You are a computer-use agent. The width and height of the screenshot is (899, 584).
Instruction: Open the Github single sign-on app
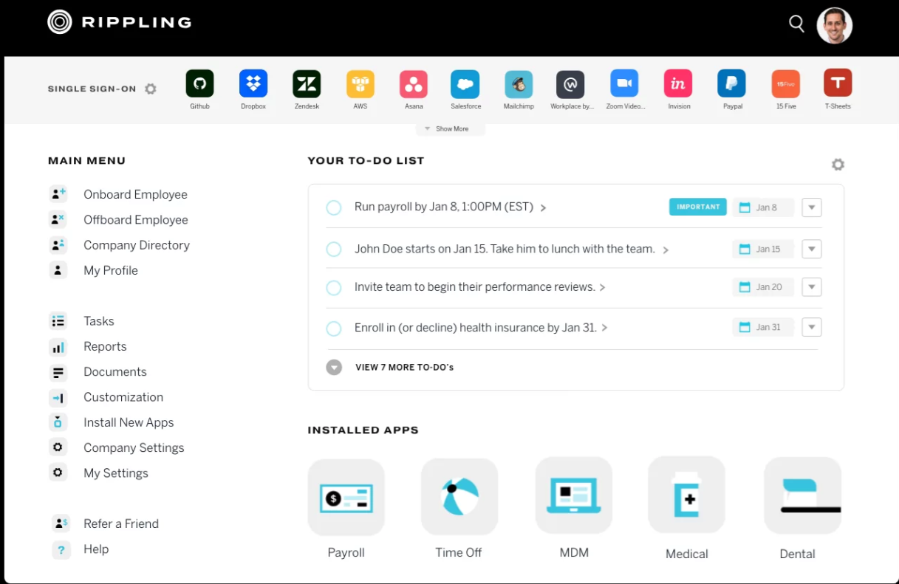199,84
